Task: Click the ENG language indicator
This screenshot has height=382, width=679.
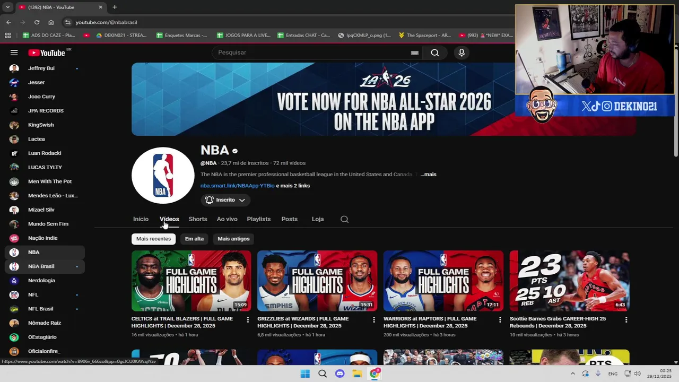Action: point(613,374)
